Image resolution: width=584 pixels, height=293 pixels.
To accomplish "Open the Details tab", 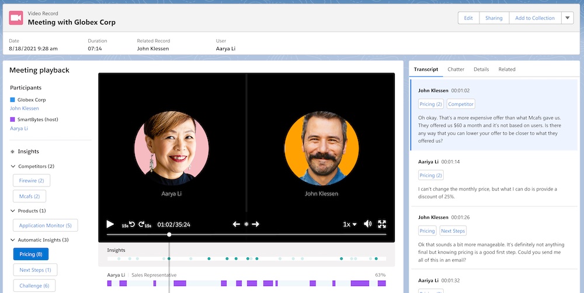I will 481,69.
